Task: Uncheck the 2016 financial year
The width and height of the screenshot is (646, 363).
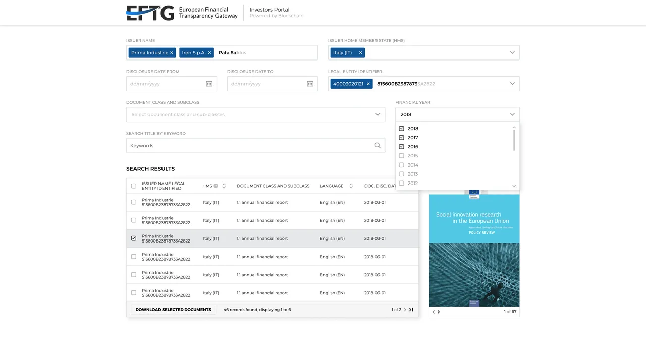Action: pyautogui.click(x=401, y=147)
